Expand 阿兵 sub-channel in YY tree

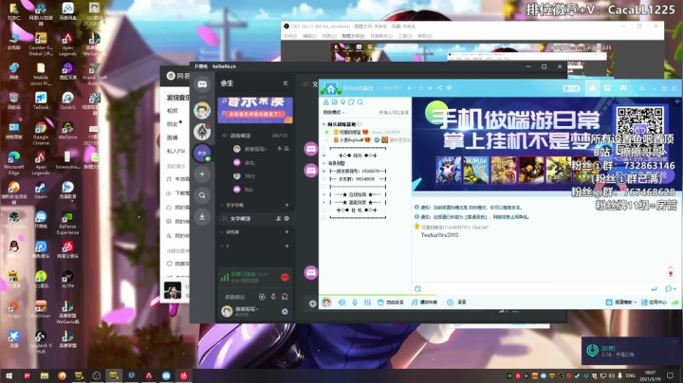click(x=323, y=155)
